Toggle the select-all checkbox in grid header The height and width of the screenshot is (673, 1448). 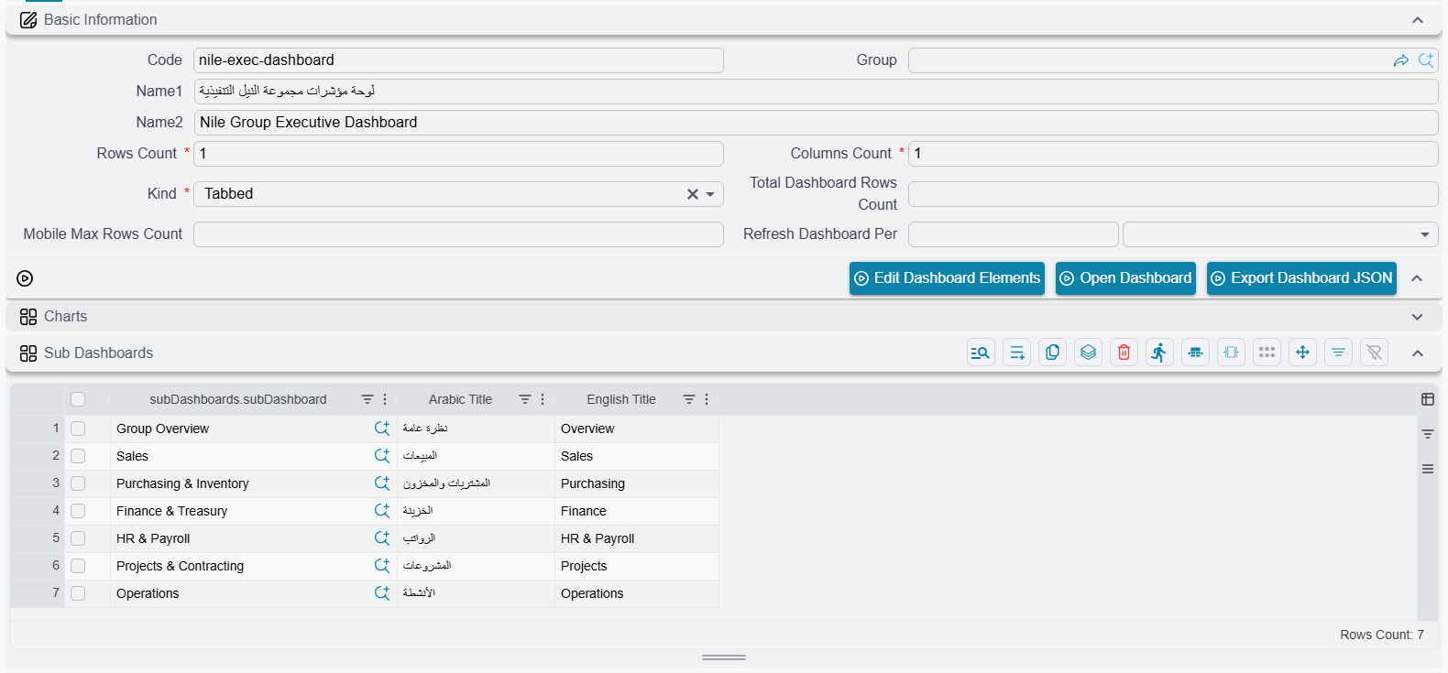[78, 399]
